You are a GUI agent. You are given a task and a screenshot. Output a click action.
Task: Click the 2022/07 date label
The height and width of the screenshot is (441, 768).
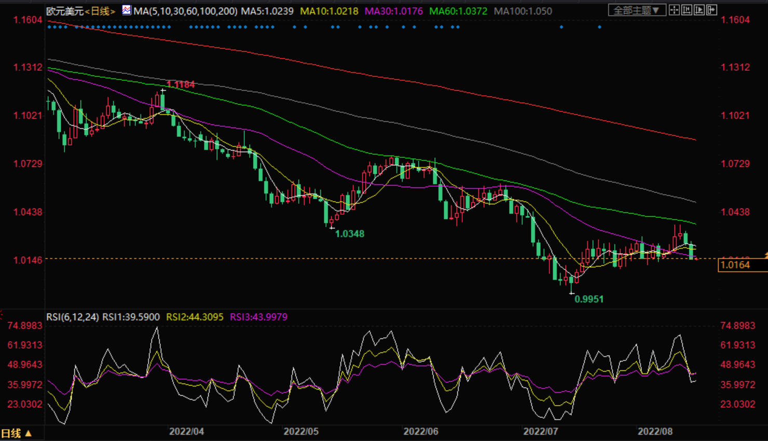(541, 431)
